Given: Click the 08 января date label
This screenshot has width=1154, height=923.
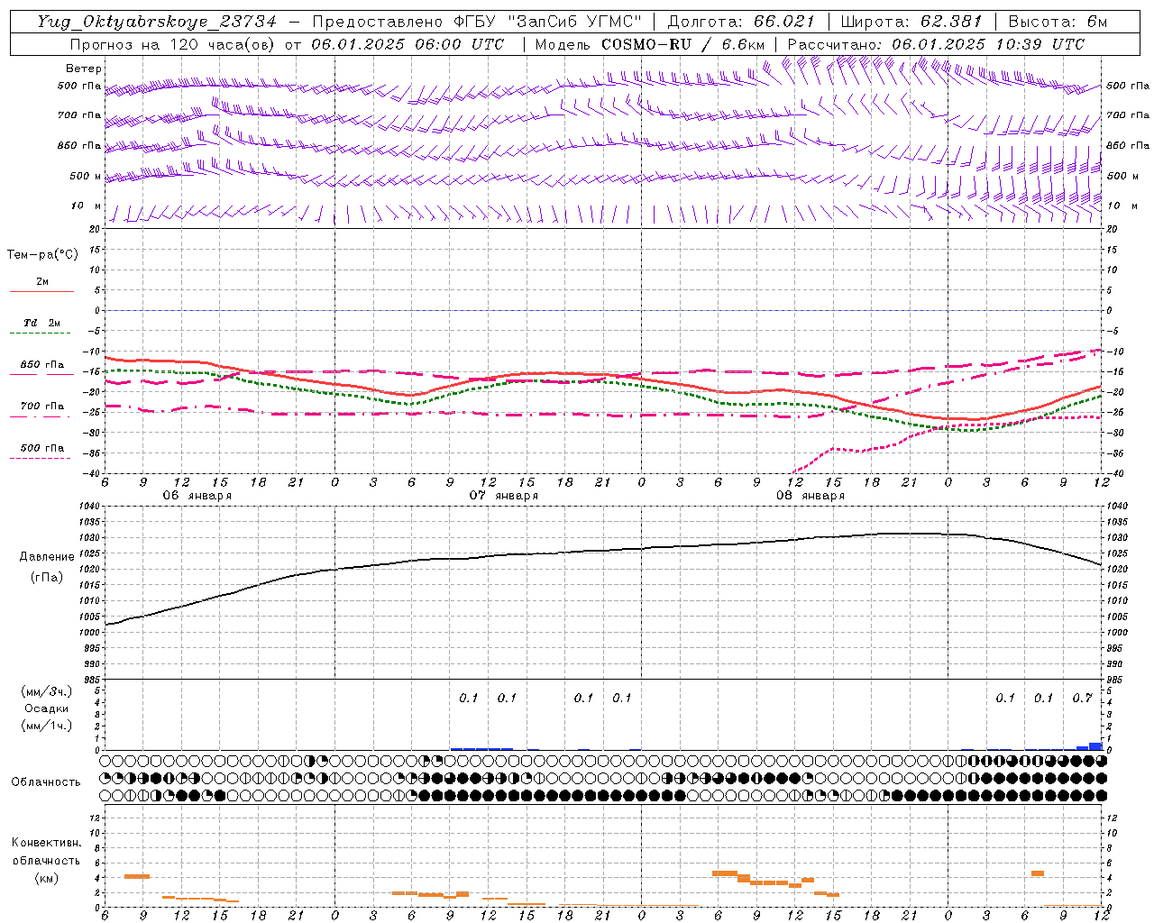Looking at the screenshot, I should tap(810, 496).
